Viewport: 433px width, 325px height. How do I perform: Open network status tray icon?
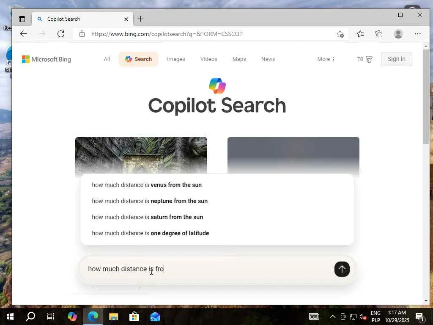pos(353,317)
